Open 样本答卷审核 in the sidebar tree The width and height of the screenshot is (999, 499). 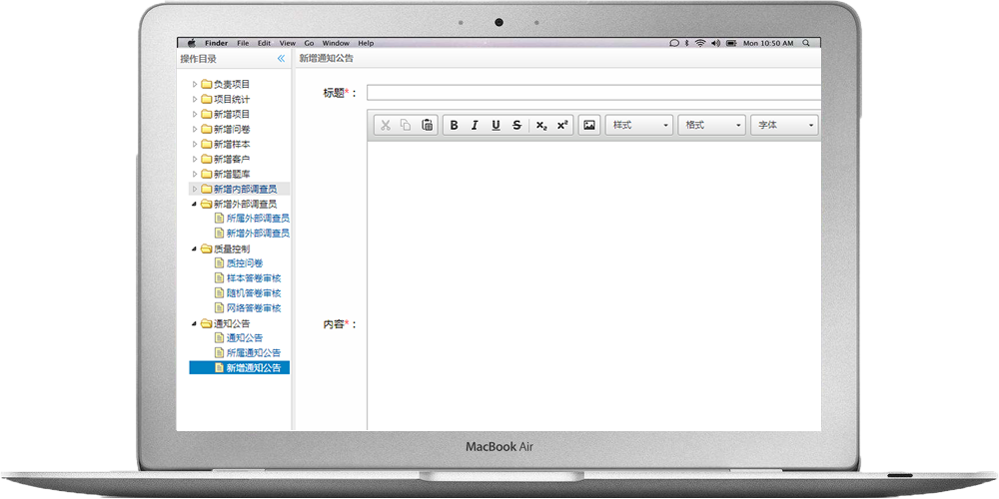click(x=253, y=278)
